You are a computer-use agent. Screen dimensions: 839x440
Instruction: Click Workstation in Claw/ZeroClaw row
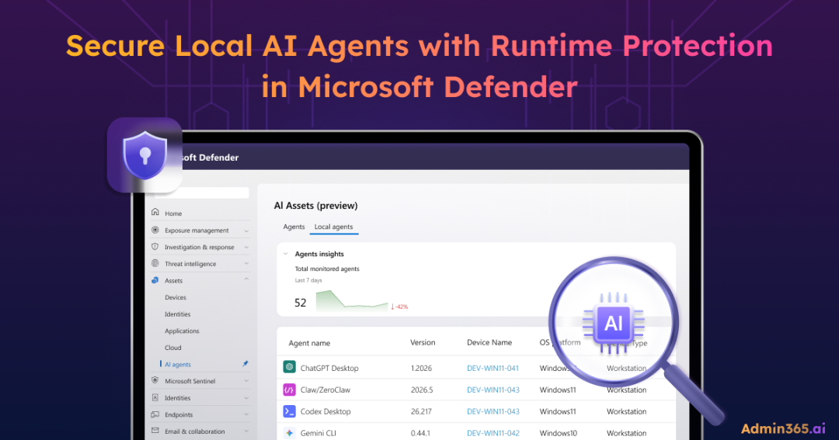[x=626, y=390]
